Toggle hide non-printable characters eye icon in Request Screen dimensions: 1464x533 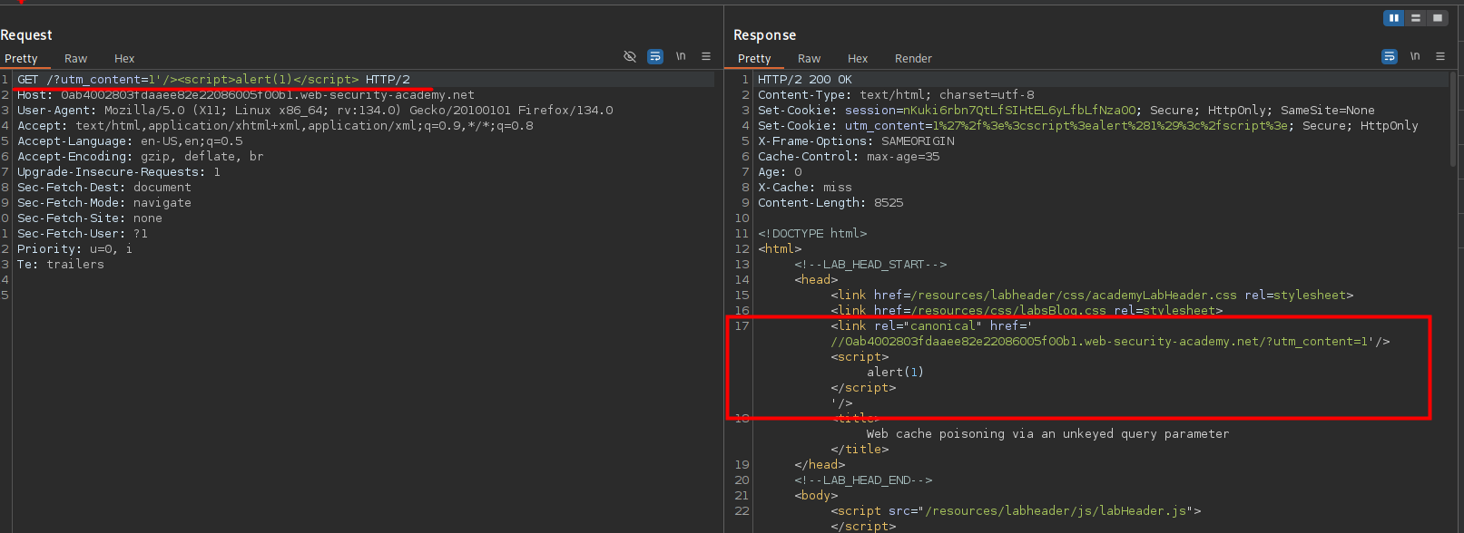630,56
